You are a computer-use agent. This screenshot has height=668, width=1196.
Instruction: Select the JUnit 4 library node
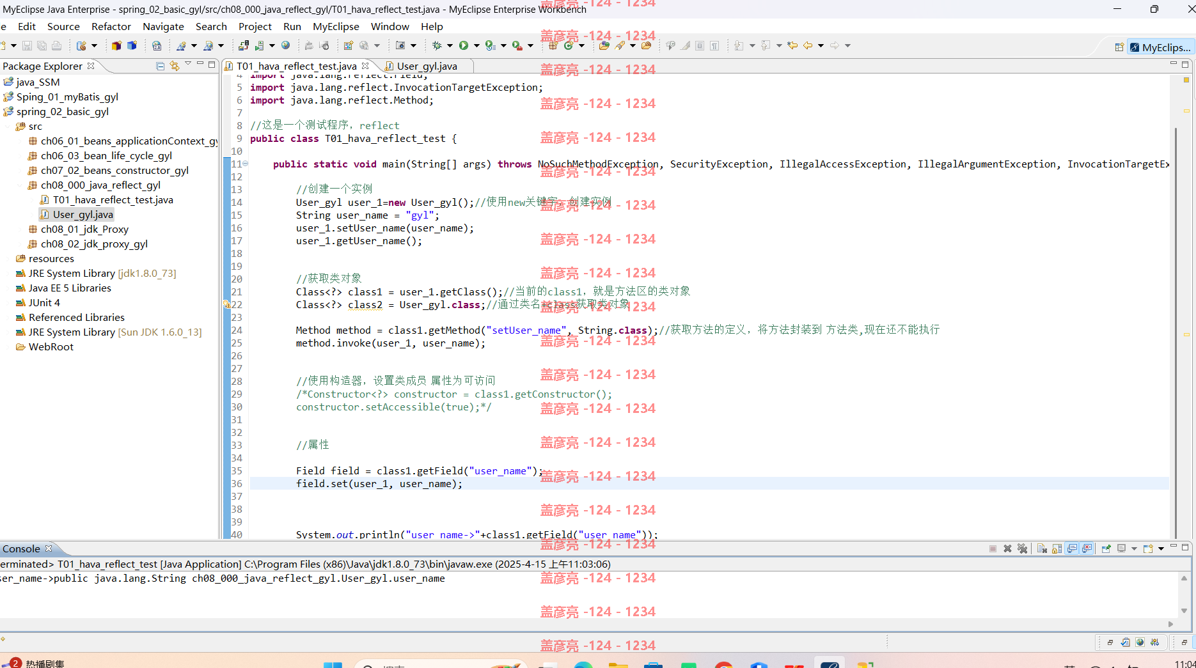[x=44, y=302]
